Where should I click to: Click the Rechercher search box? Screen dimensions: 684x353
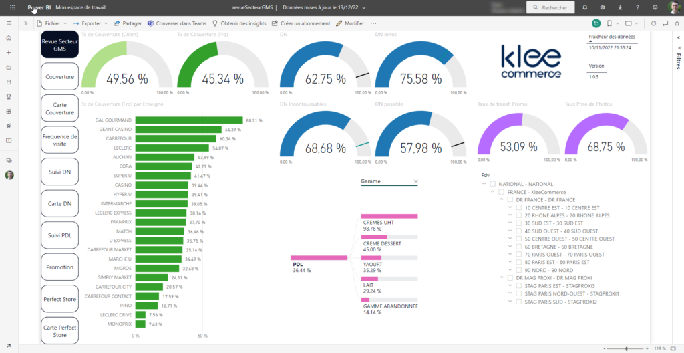(551, 7)
